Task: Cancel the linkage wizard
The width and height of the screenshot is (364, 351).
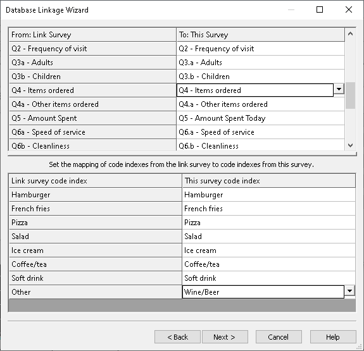Action: [279, 337]
